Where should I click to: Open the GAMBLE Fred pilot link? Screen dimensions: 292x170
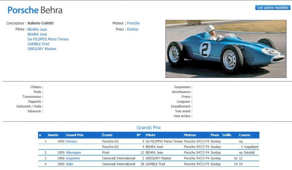point(38,44)
